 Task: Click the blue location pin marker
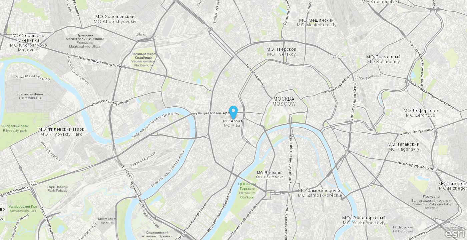233,112
